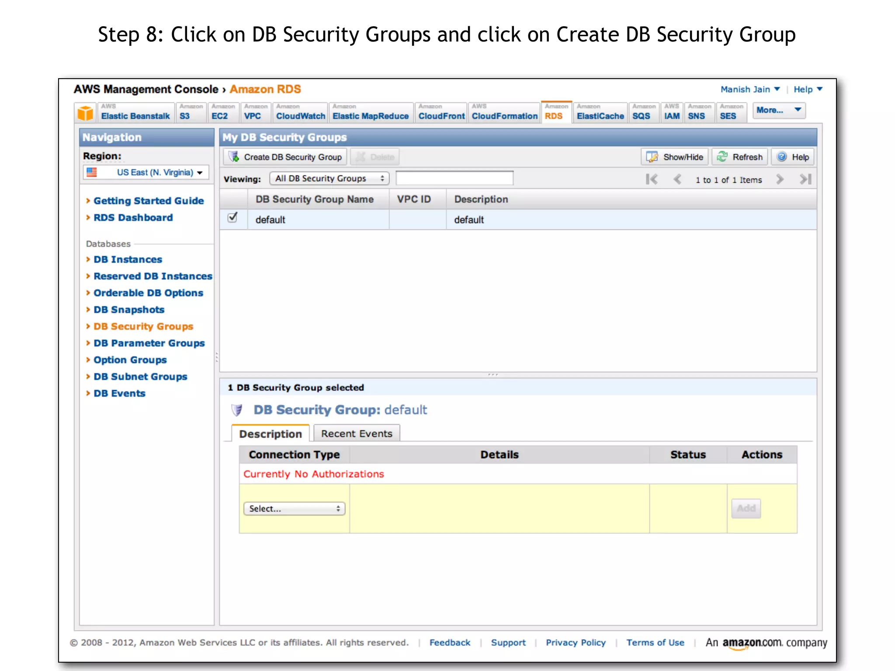Switch to the IAM service tab
The height and width of the screenshot is (671, 895).
click(672, 112)
